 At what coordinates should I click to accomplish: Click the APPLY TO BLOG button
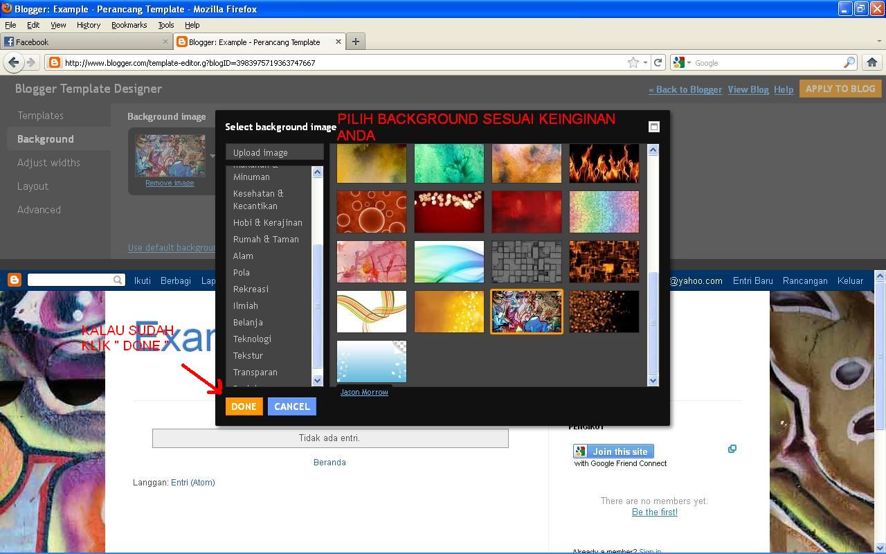tap(840, 89)
